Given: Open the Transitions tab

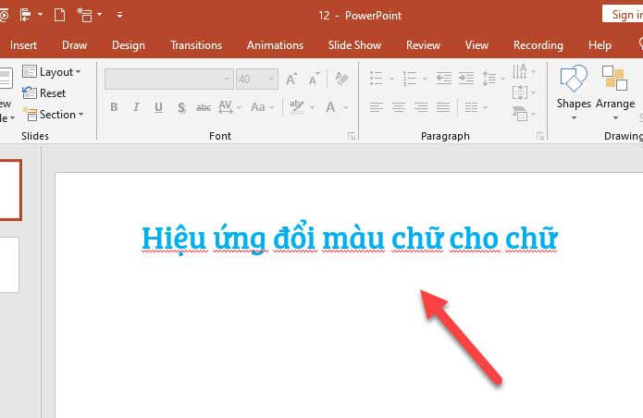Looking at the screenshot, I should (196, 45).
